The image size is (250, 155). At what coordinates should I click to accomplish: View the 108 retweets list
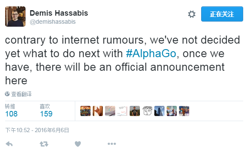(11, 111)
